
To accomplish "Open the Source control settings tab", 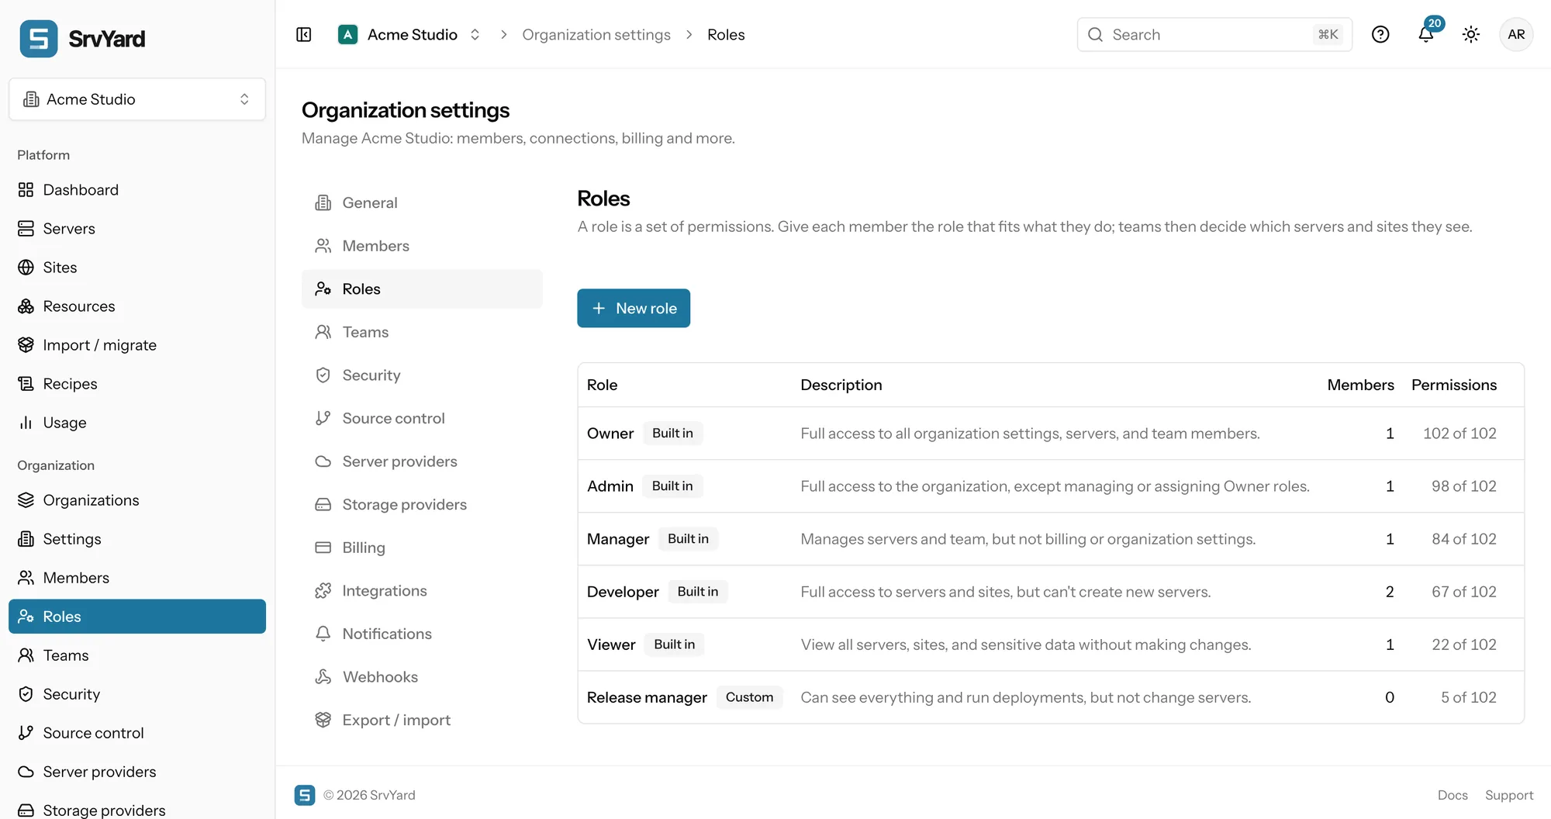I will point(422,419).
